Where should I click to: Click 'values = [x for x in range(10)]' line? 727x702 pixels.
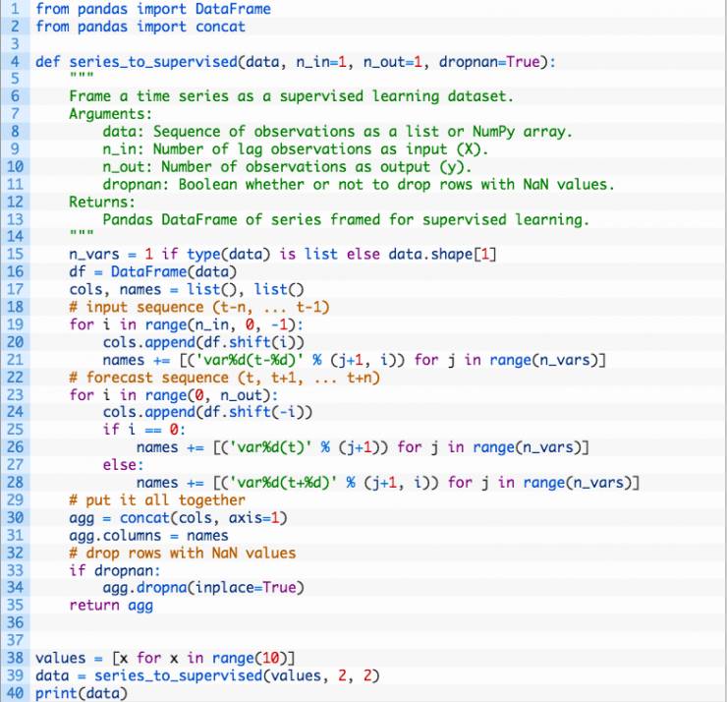(165, 659)
